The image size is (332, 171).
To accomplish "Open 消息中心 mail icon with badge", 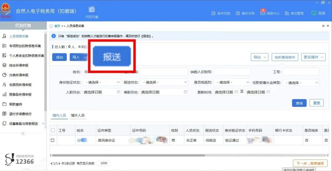I will pos(263,13).
